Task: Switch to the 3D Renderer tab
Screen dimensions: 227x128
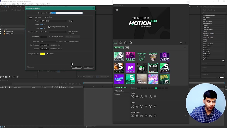Action: (x=48, y=17)
